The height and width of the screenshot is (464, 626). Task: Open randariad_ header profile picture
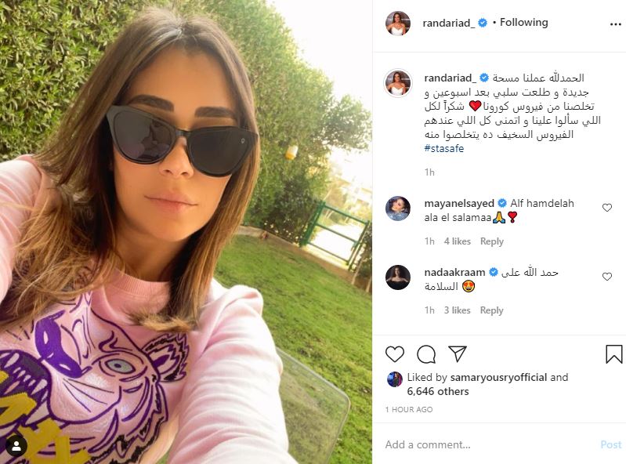398,24
